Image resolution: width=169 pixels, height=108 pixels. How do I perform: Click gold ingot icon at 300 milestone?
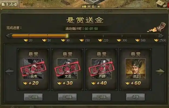pos(119,40)
